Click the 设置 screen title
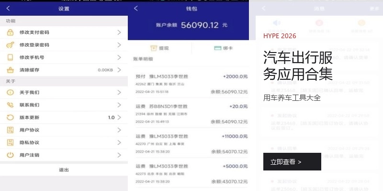 coord(64,9)
